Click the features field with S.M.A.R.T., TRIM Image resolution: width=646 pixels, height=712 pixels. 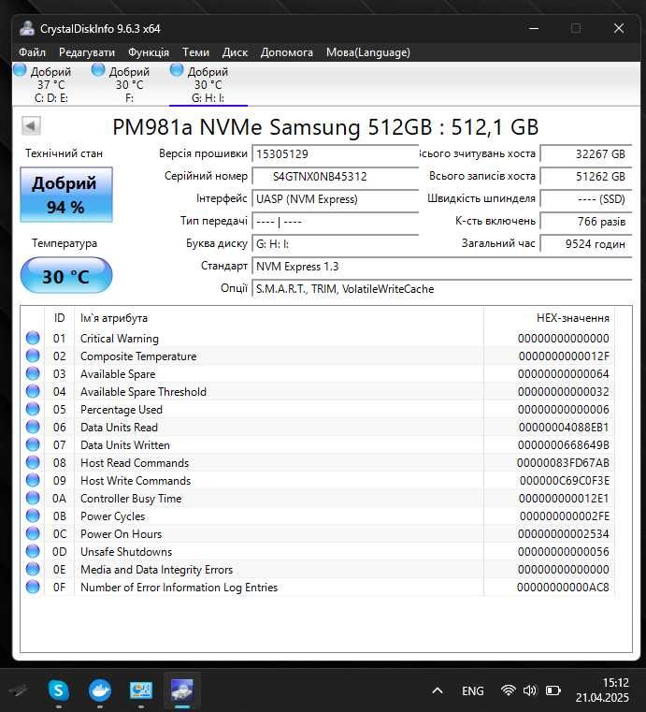pos(442,289)
